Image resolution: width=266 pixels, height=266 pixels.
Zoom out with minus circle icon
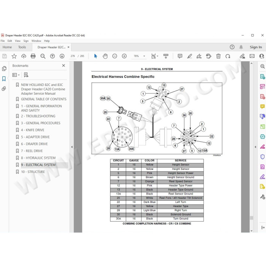(115, 56)
